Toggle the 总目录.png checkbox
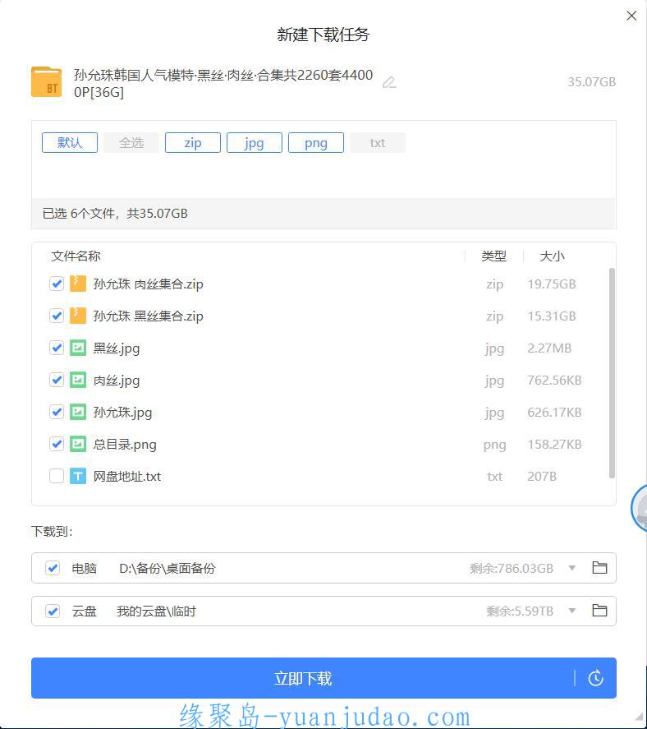 (x=57, y=444)
